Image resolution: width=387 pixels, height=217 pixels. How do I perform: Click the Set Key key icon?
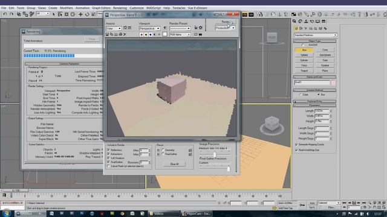[x=302, y=205]
